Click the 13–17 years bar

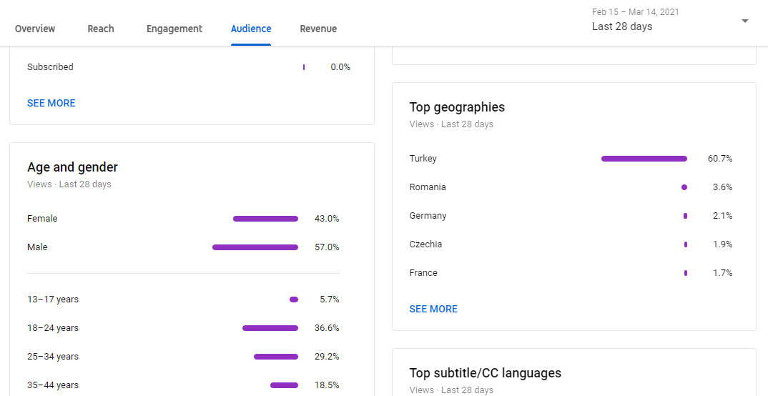294,300
